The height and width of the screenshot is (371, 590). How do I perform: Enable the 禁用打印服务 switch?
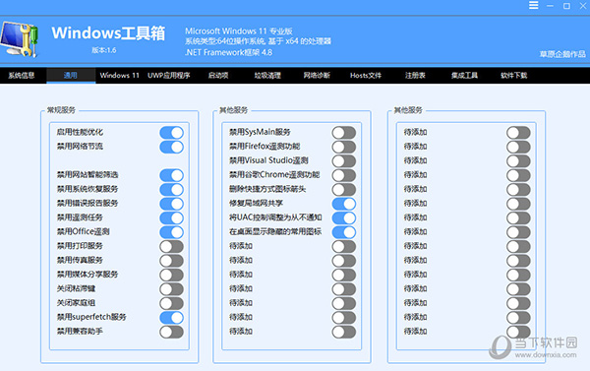[171, 246]
